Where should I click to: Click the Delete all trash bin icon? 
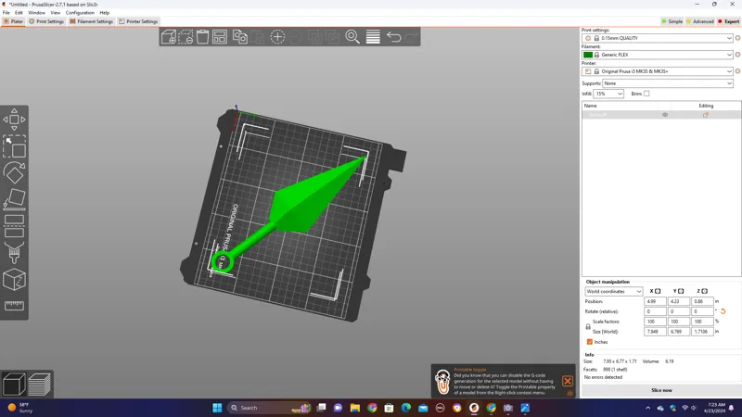(202, 37)
